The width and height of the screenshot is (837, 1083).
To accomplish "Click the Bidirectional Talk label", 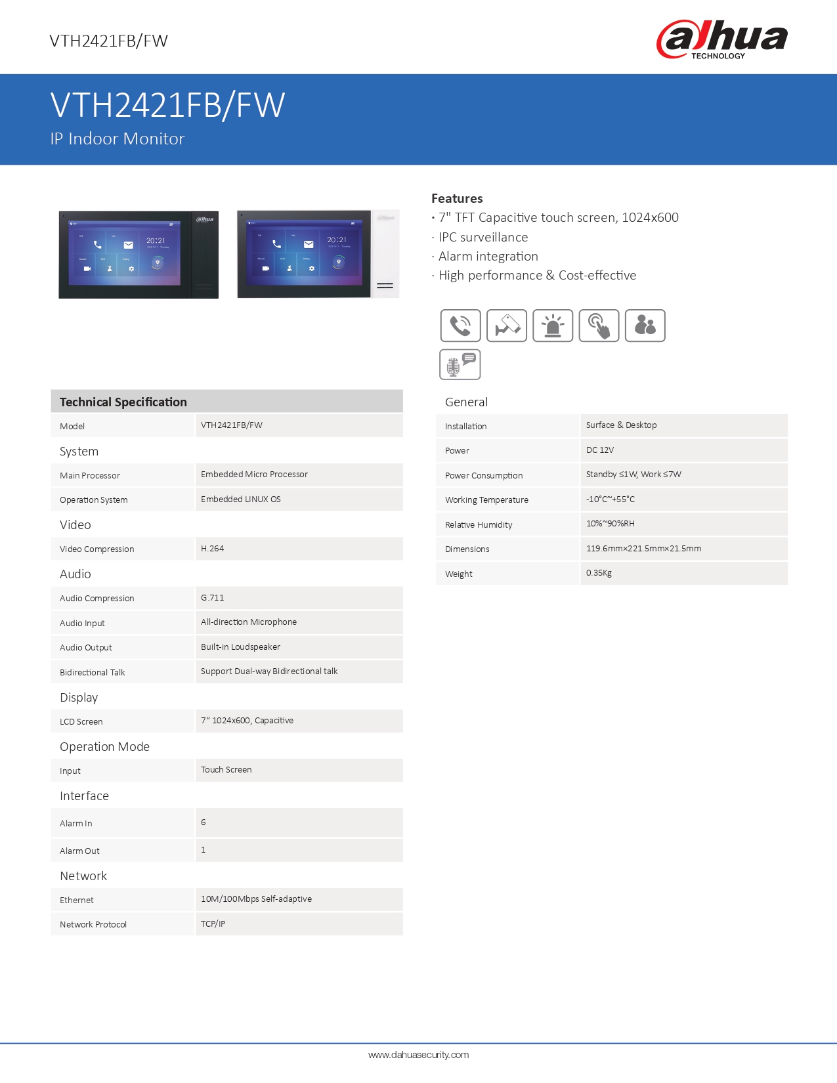I will click(92, 672).
